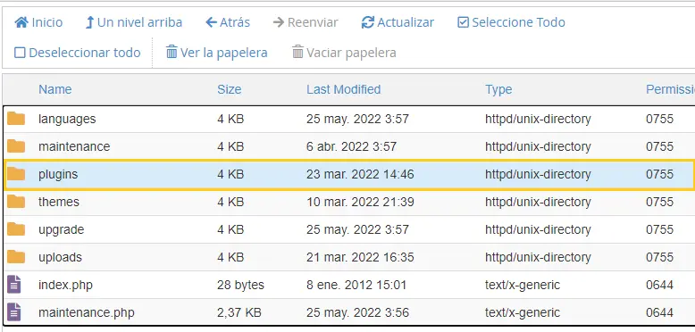
Task: Check the Seleccione Todo checkbox
Action: coord(463,22)
